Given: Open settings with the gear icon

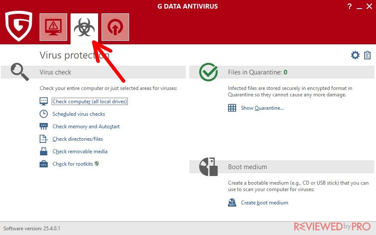Looking at the screenshot, I should 355,55.
